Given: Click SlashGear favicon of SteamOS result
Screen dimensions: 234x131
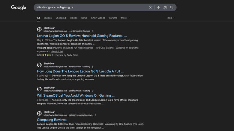Looking at the screenshot, I should click(x=39, y=89).
